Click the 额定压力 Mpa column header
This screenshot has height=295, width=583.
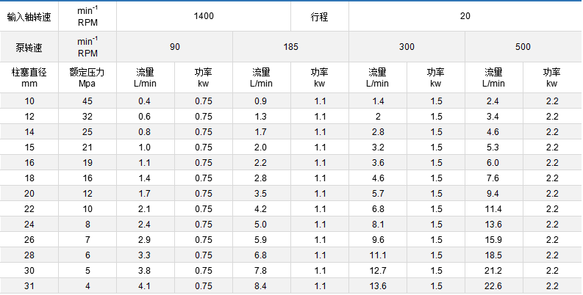[x=87, y=78]
